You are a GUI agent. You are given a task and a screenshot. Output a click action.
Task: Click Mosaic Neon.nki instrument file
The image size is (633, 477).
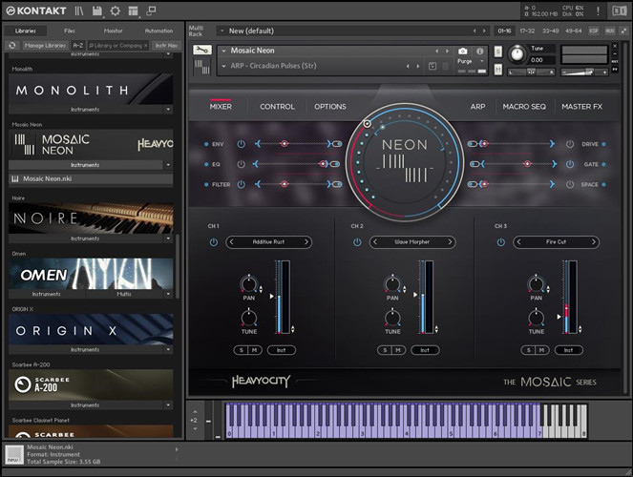[91, 178]
